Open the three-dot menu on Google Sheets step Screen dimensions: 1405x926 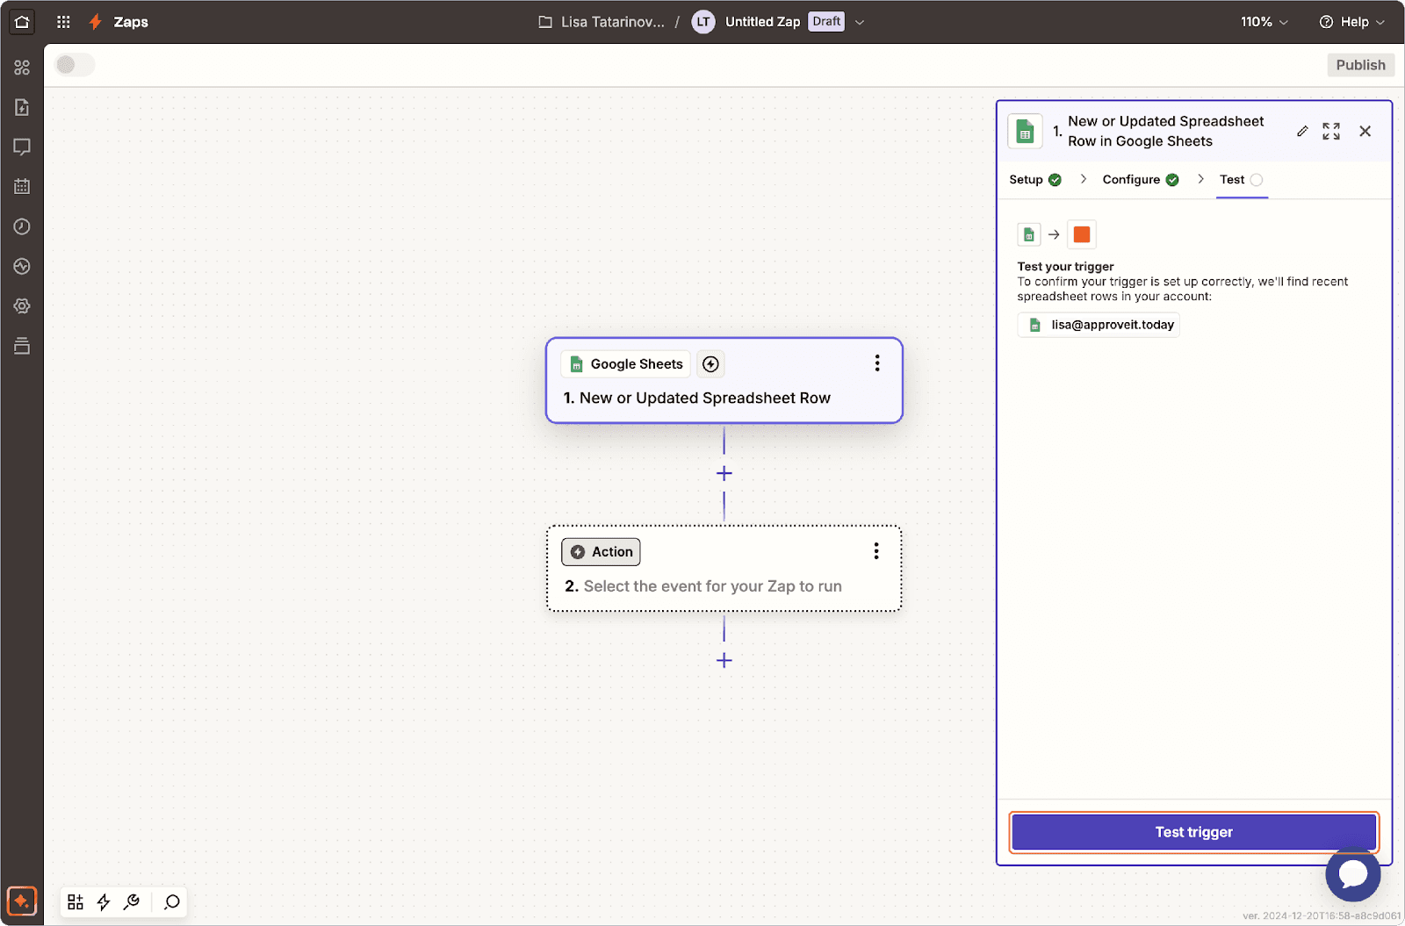coord(877,363)
